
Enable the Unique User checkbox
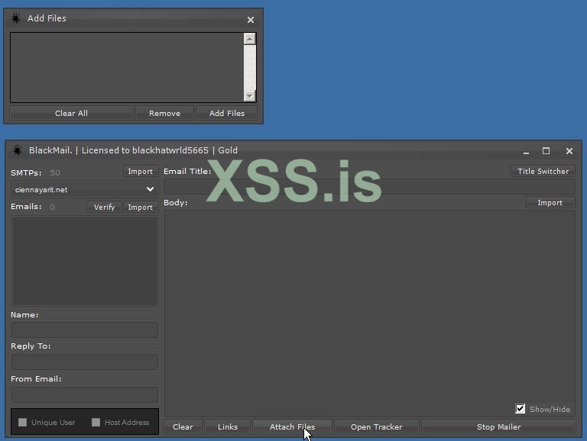[22, 423]
